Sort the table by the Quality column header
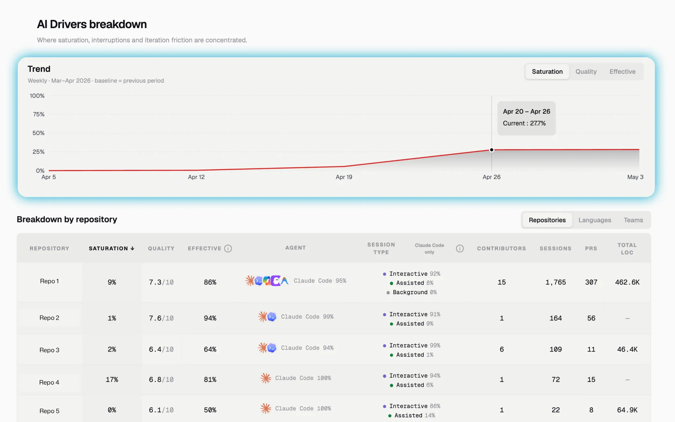This screenshot has height=422, width=675. coord(161,248)
